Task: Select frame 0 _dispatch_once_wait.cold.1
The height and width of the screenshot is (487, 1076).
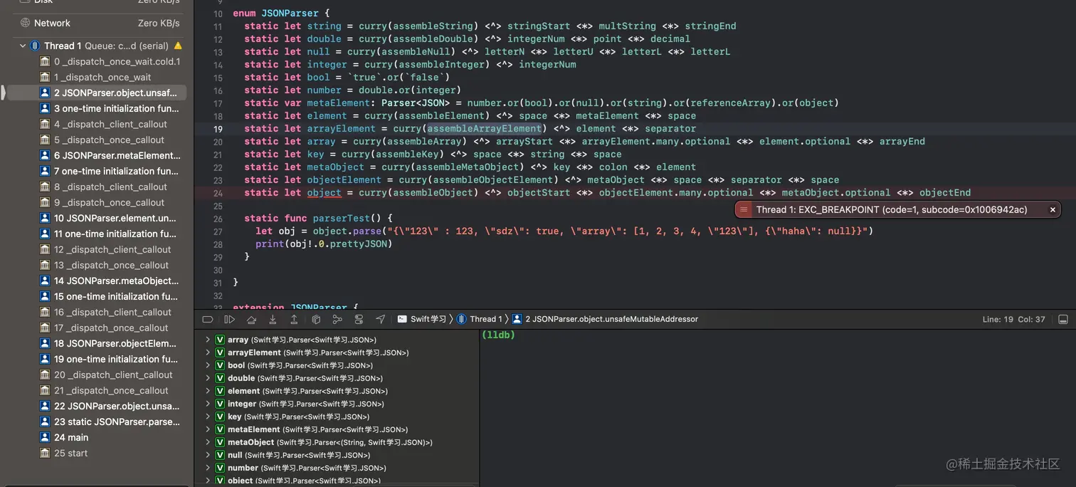Action: click(x=111, y=61)
